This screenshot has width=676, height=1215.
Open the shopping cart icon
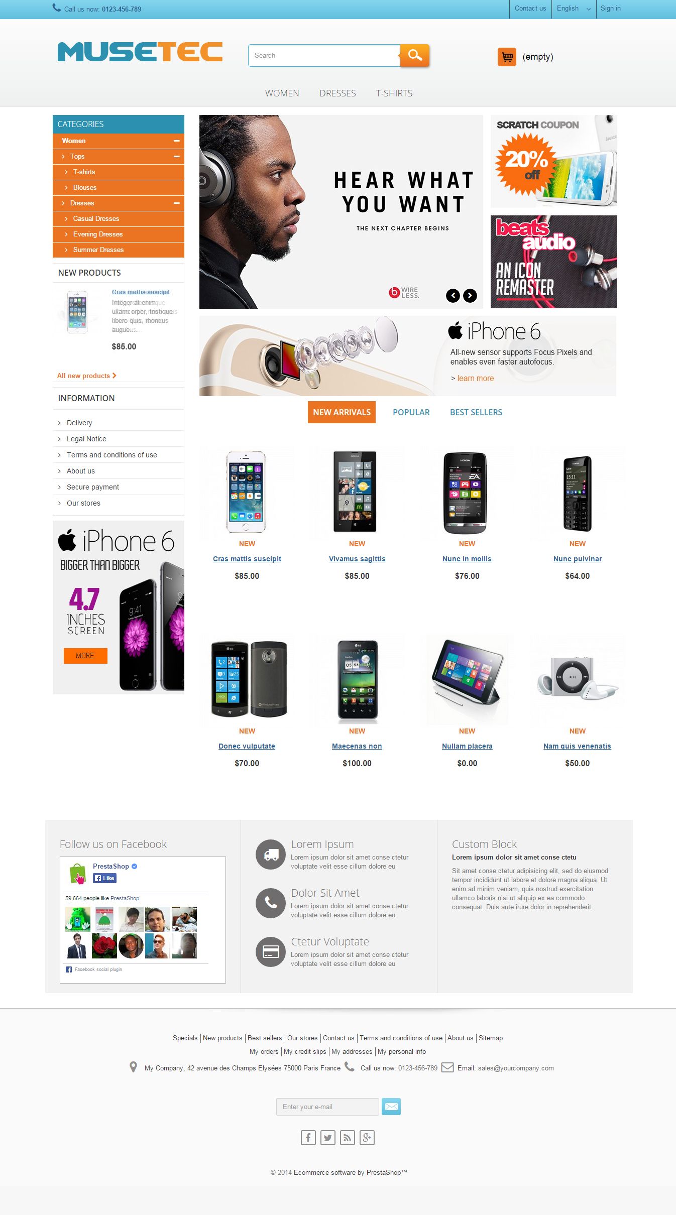pos(507,57)
